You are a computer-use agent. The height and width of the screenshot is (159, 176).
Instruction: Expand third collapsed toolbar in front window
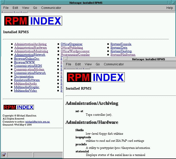87,68
